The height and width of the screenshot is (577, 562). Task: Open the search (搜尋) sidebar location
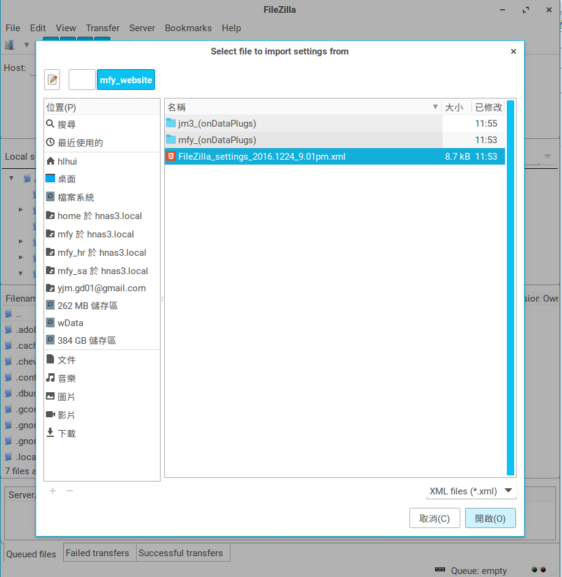[x=66, y=124]
